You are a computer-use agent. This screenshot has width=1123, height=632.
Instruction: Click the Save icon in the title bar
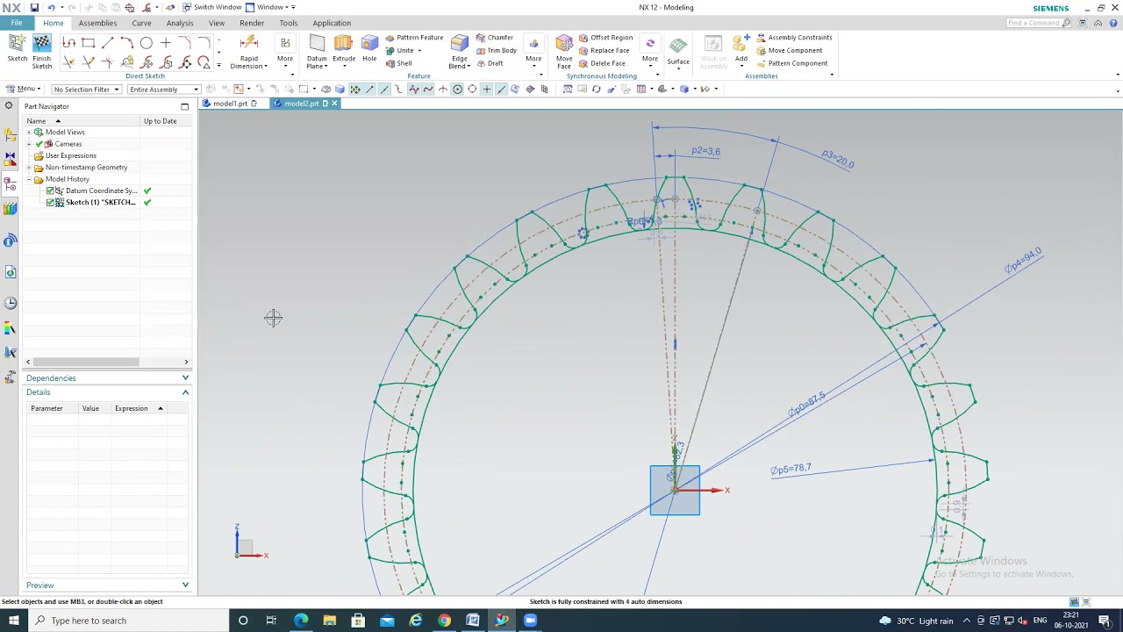click(x=34, y=7)
